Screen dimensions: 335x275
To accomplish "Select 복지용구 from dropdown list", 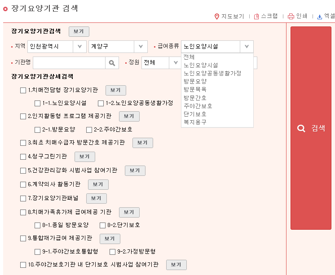I will 217,122.
